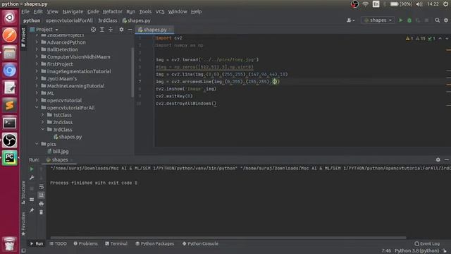Jump to next highlighted error arrow
The image size is (451, 254).
447,38
